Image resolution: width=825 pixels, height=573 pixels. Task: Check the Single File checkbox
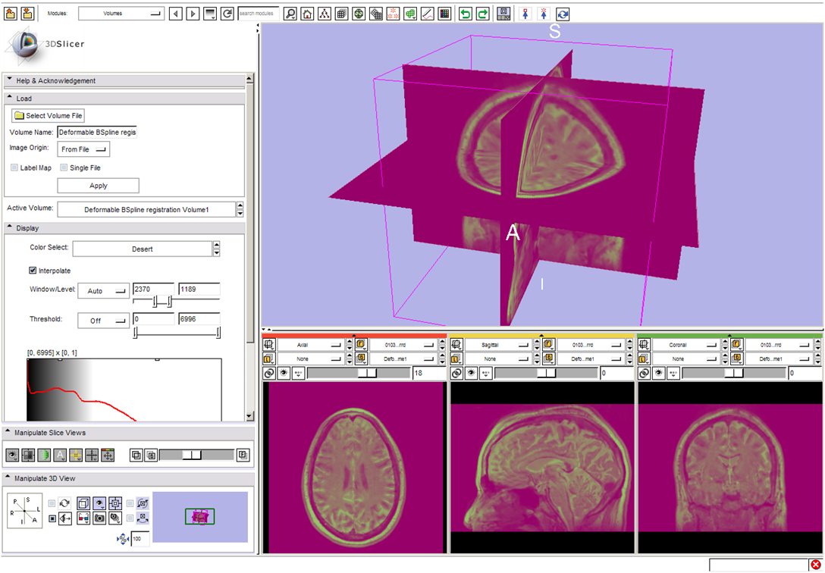pyautogui.click(x=64, y=168)
